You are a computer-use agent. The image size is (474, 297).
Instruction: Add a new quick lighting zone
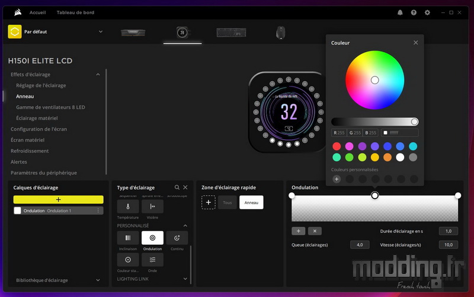coord(209,202)
